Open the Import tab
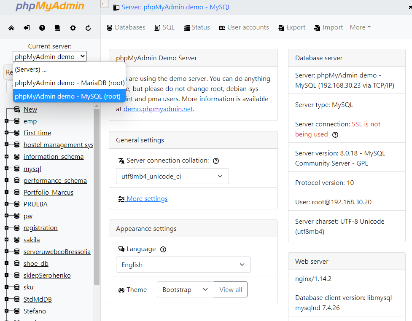The image size is (412, 321). point(329,27)
